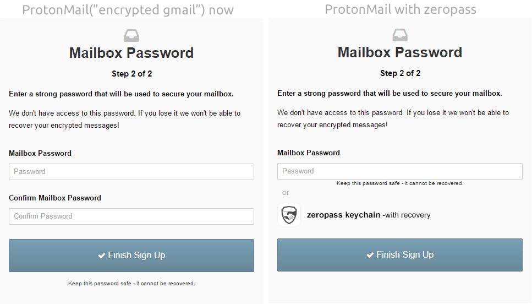Click the "Step 2 of 2" label in the zeropass panel
This screenshot has width=532, height=304.
pyautogui.click(x=400, y=73)
